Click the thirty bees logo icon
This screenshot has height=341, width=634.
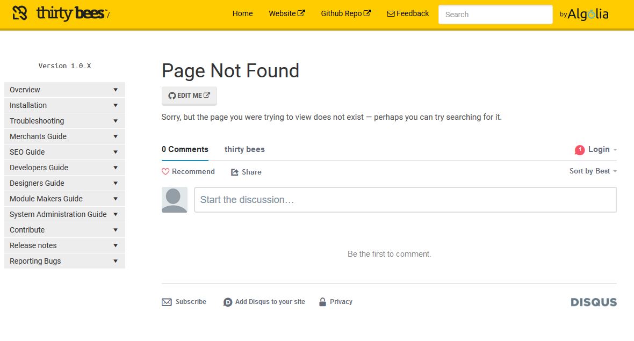coord(20,13)
